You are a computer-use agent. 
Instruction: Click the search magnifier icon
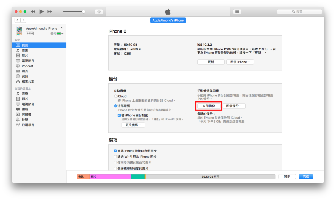293,12
